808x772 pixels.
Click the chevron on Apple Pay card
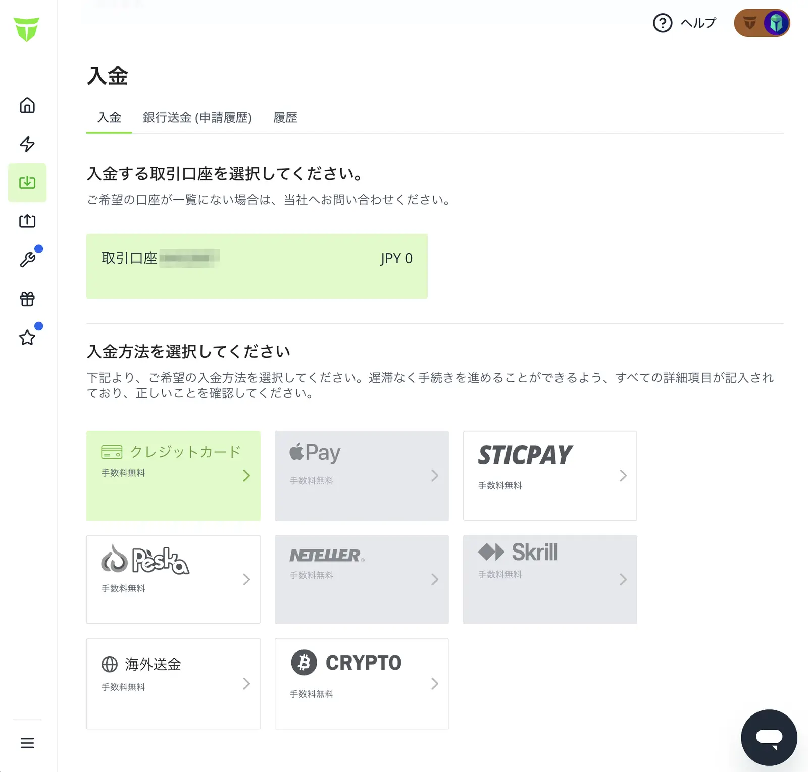(x=435, y=476)
